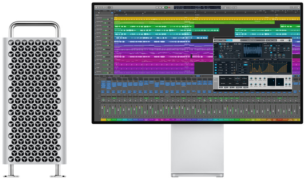The width and height of the screenshot is (306, 179).
Task: Select the highlighted MSEG modulation tab
Action: (x=255, y=60)
